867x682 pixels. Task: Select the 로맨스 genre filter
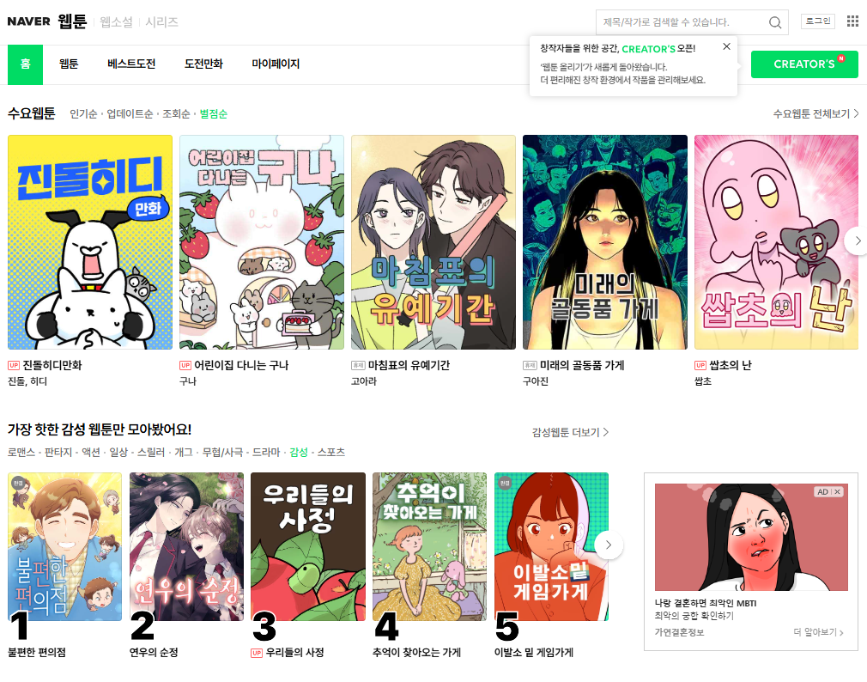click(x=21, y=453)
